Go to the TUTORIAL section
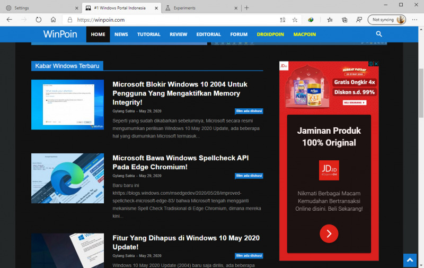Screen dimensions: 424x268 coord(149,34)
